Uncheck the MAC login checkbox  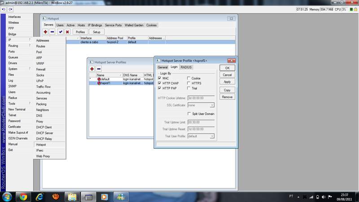click(x=160, y=78)
